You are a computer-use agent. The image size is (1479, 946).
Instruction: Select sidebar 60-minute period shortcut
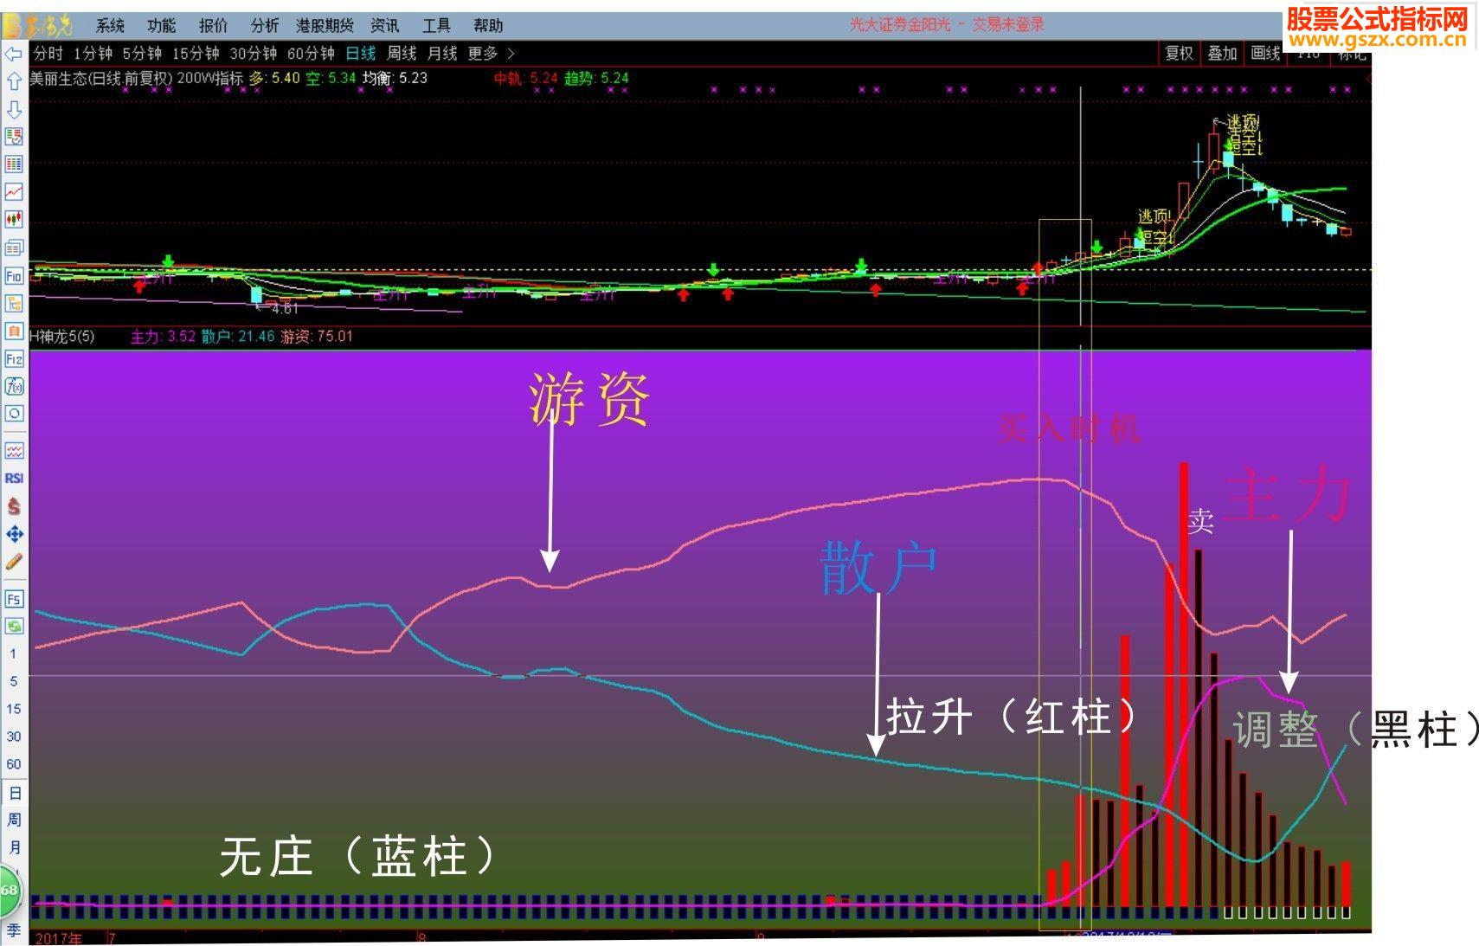(13, 764)
